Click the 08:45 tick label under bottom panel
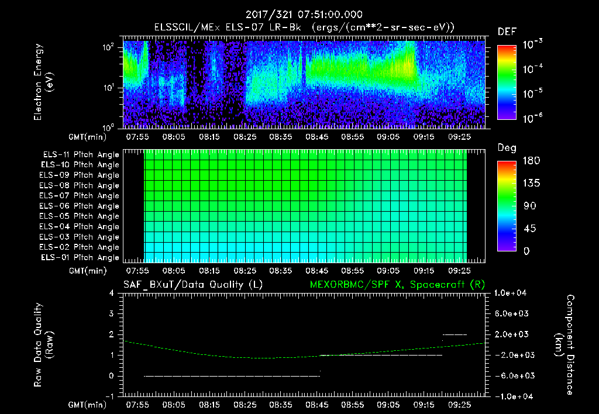 316,405
